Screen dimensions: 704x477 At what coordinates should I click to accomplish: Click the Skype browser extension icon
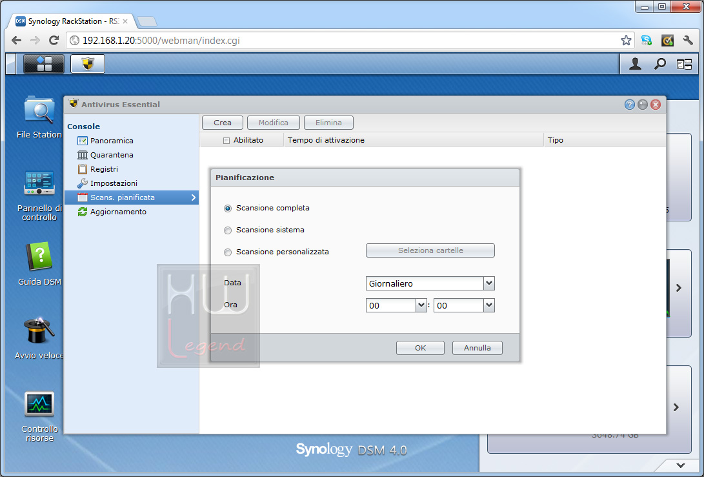click(x=647, y=41)
